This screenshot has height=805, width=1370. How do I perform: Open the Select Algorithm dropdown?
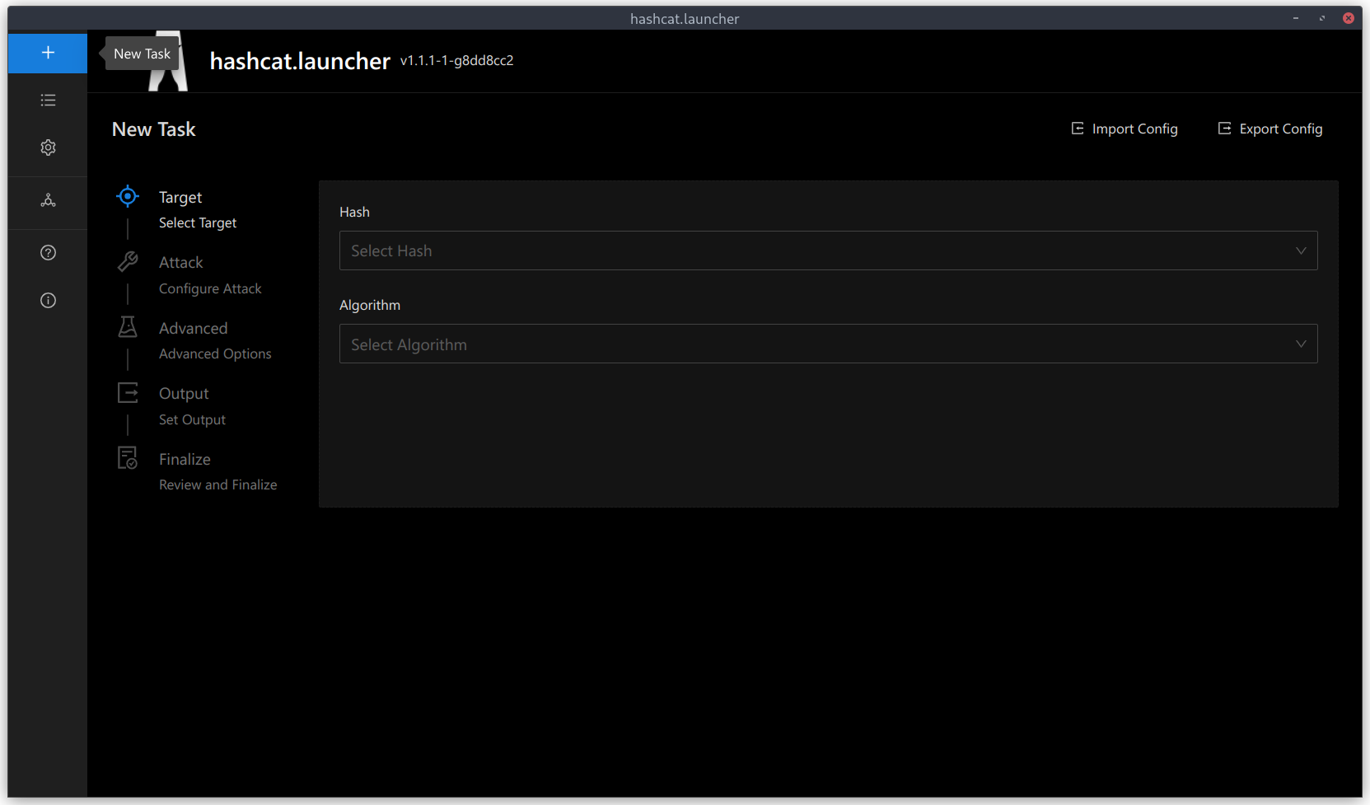coord(828,344)
